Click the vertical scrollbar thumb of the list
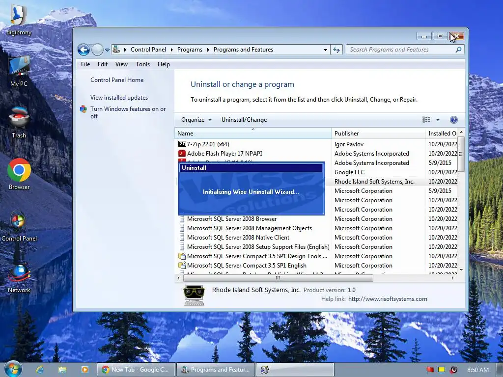 (x=461, y=154)
